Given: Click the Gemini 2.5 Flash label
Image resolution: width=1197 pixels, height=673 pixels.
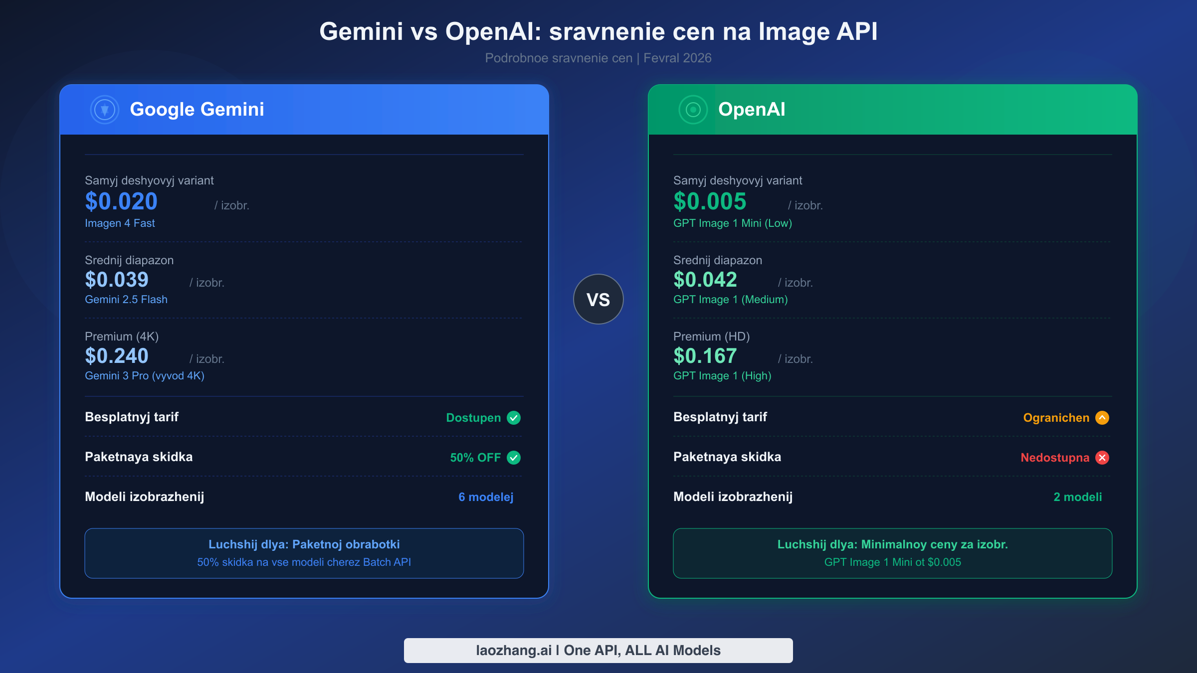Looking at the screenshot, I should point(126,300).
